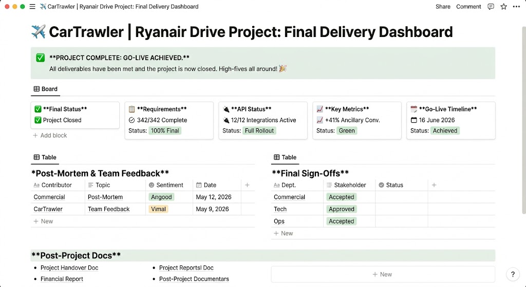Image resolution: width=526 pixels, height=287 pixels.
Task: Click the Comment button
Action: coord(468,6)
